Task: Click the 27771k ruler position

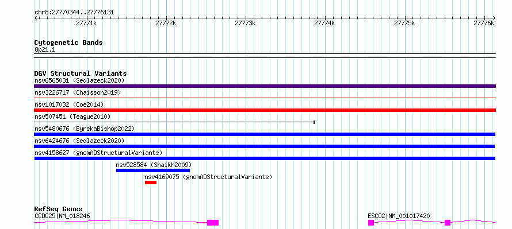Action: coord(86,23)
